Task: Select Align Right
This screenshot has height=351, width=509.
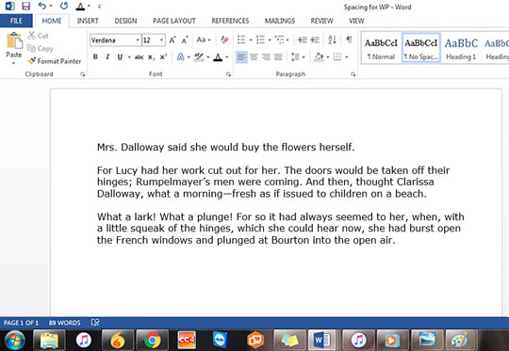Action: coord(266,57)
